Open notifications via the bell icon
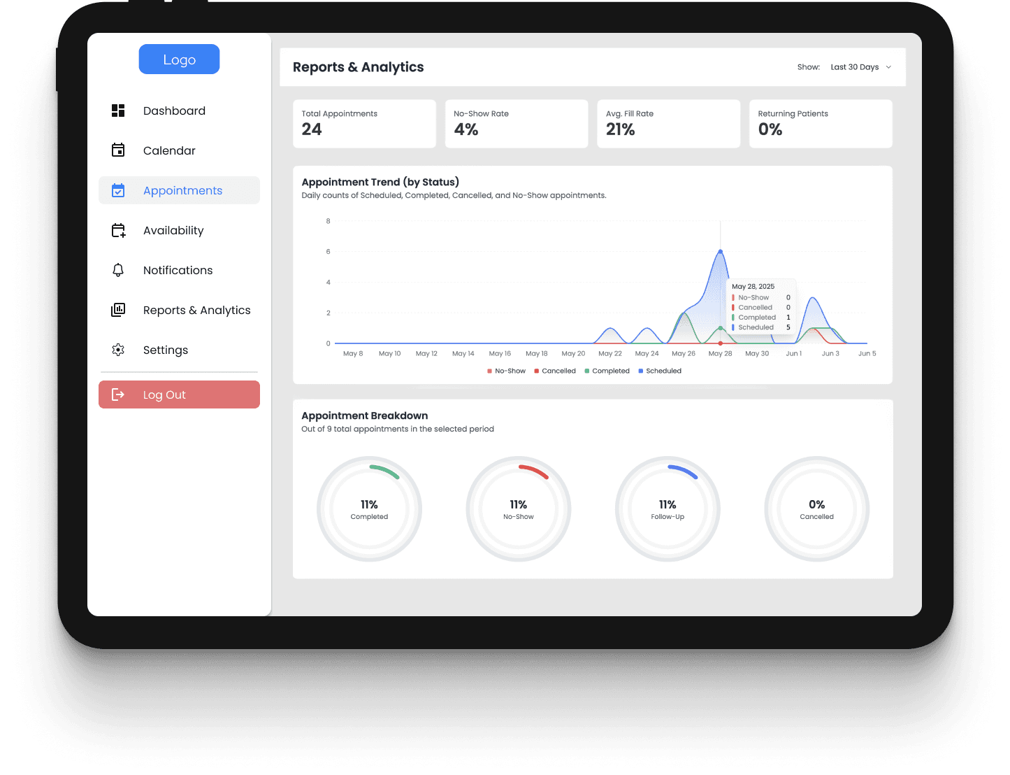 (118, 270)
